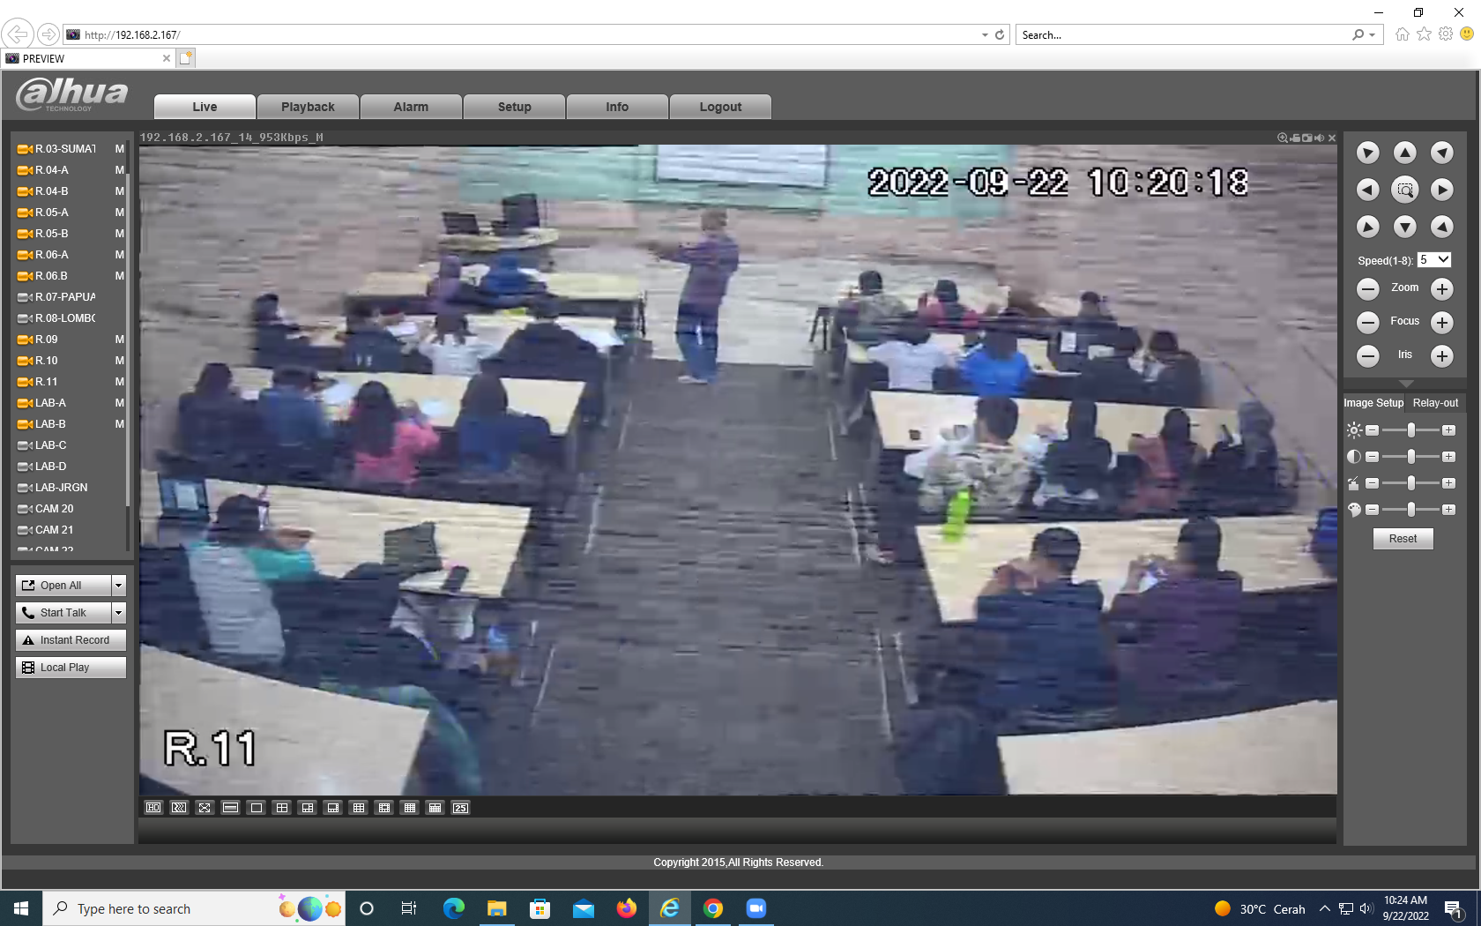Decrease Iris with the minus button

(1367, 355)
